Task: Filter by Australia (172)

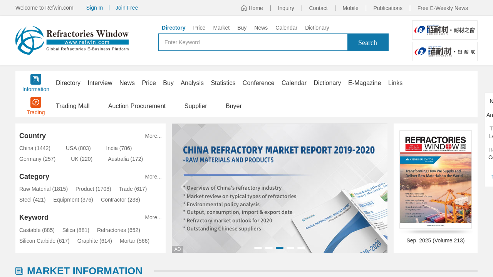Action: point(125,159)
